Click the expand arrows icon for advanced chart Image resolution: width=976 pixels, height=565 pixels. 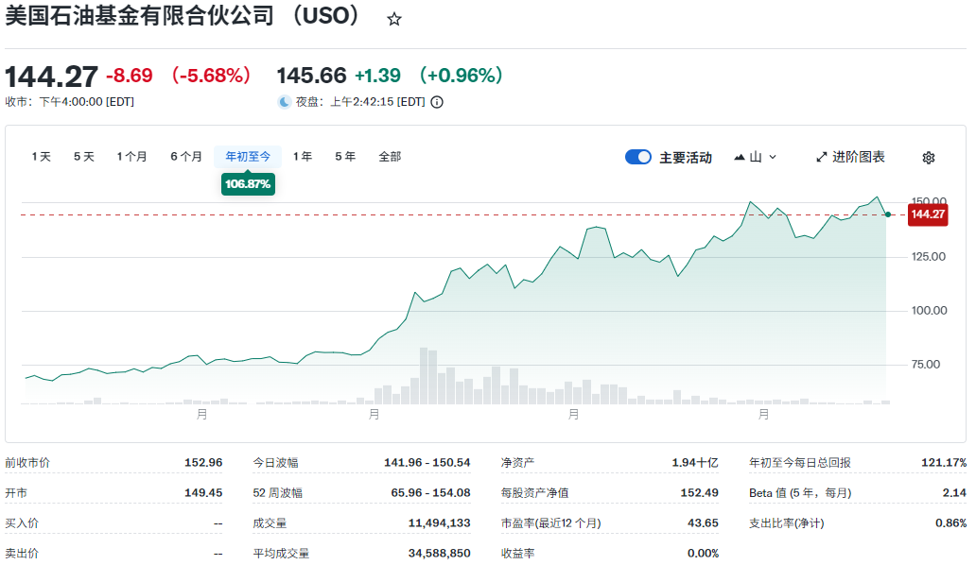click(x=822, y=157)
